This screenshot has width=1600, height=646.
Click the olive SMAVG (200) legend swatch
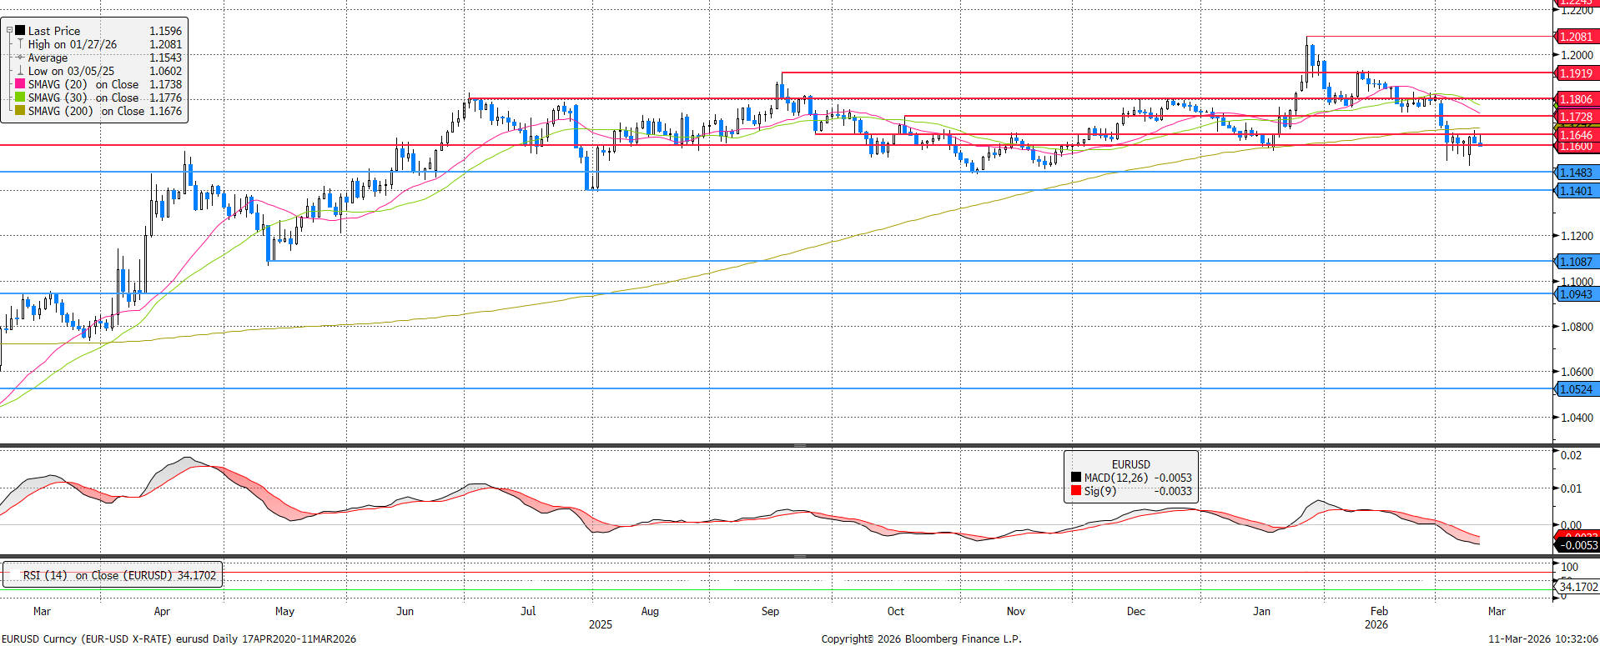(20, 111)
